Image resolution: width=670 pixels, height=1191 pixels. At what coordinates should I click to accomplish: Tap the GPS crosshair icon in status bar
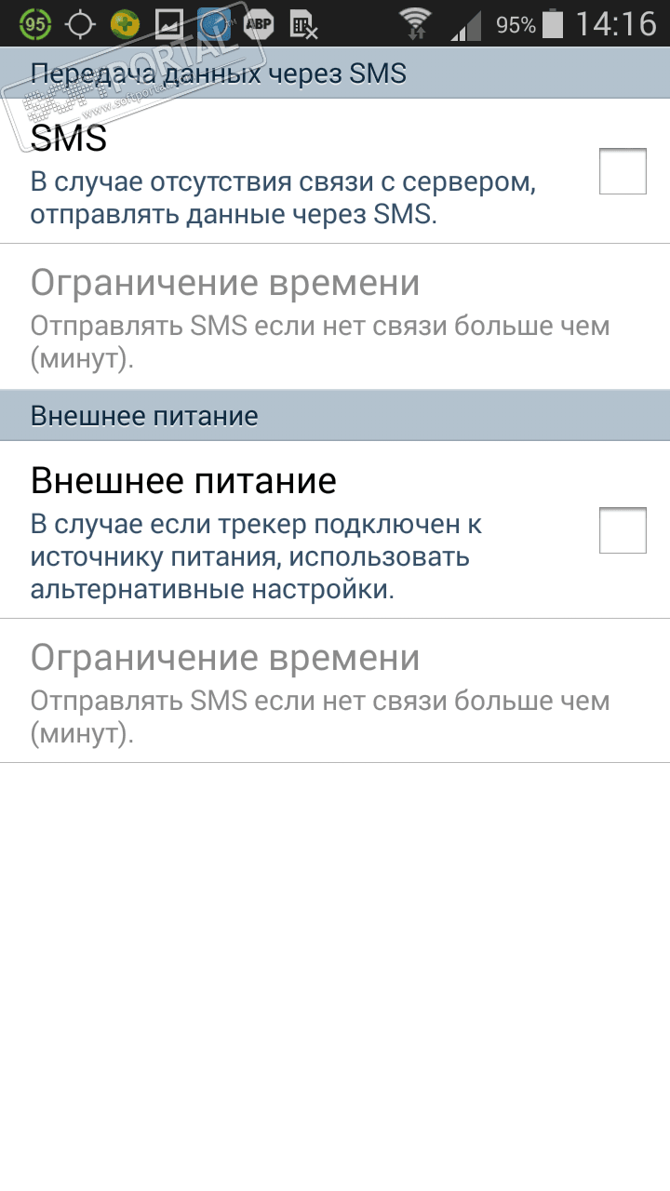81,23
